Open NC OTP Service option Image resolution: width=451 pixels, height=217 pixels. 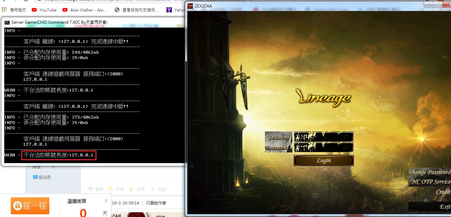coord(431,182)
